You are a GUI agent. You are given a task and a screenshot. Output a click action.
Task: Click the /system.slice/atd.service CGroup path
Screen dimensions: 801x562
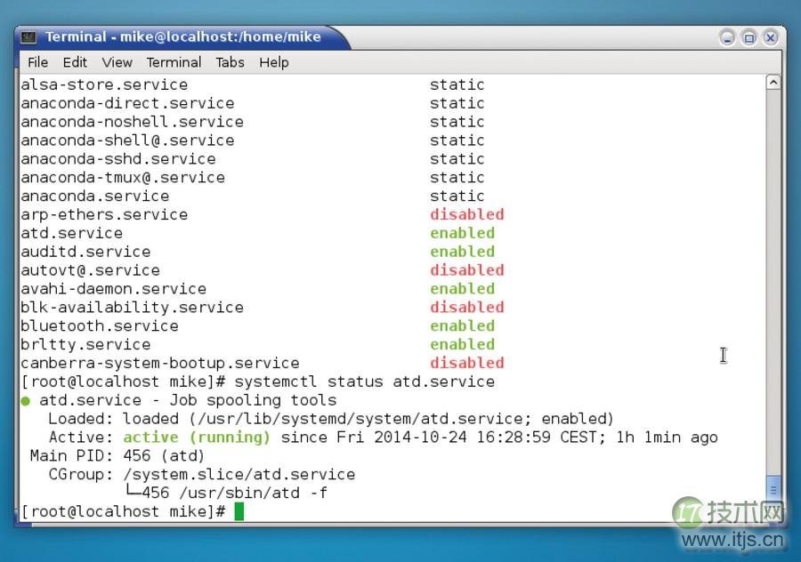pyautogui.click(x=239, y=475)
